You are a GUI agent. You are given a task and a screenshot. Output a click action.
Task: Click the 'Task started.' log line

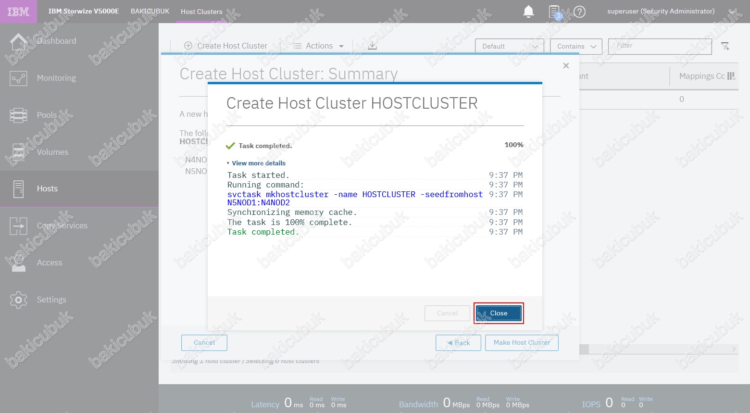pos(258,175)
